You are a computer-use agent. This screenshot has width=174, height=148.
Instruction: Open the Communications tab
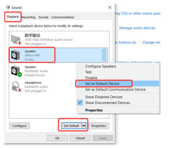click(x=63, y=17)
